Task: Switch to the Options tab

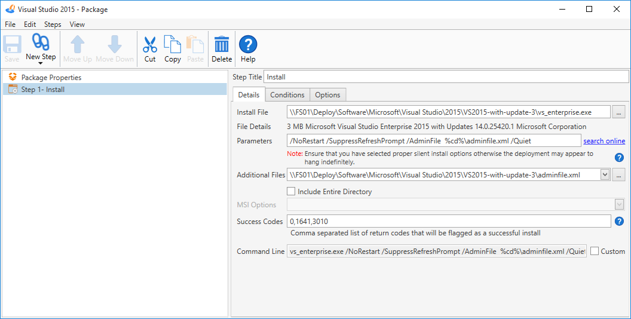Action: [x=327, y=95]
